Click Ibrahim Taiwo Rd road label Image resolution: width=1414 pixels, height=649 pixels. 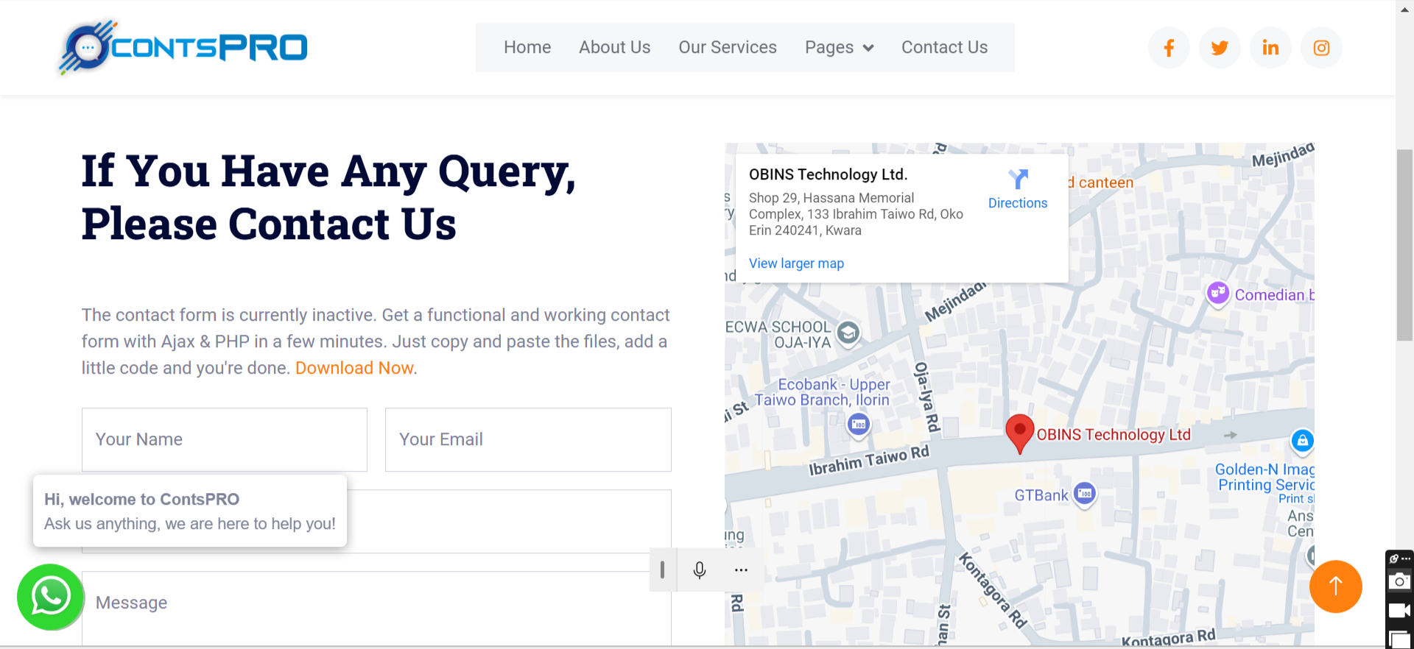click(869, 461)
